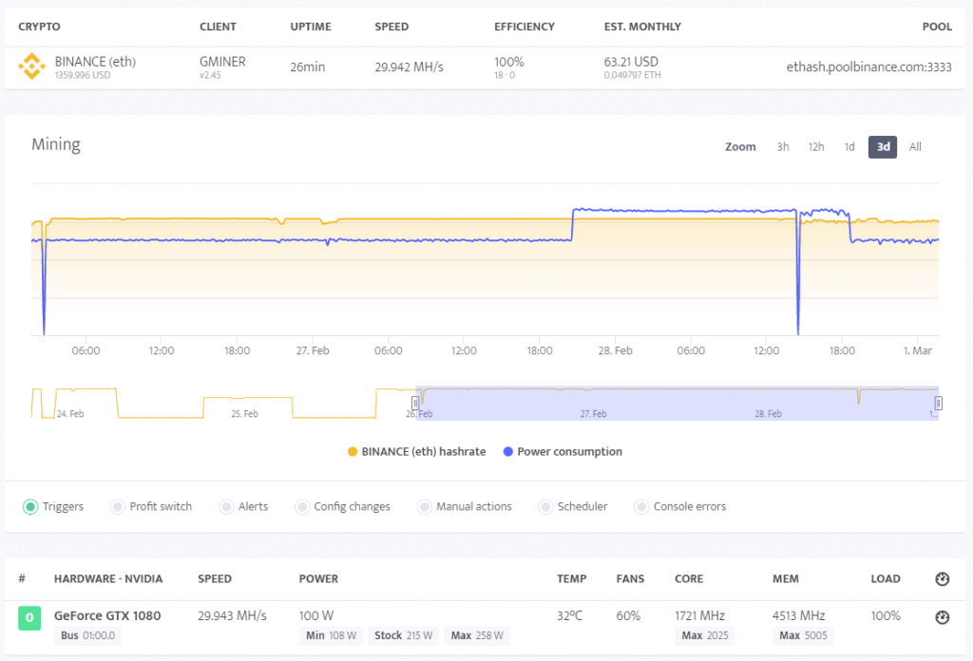Click the Min 108 W power tag

331,635
